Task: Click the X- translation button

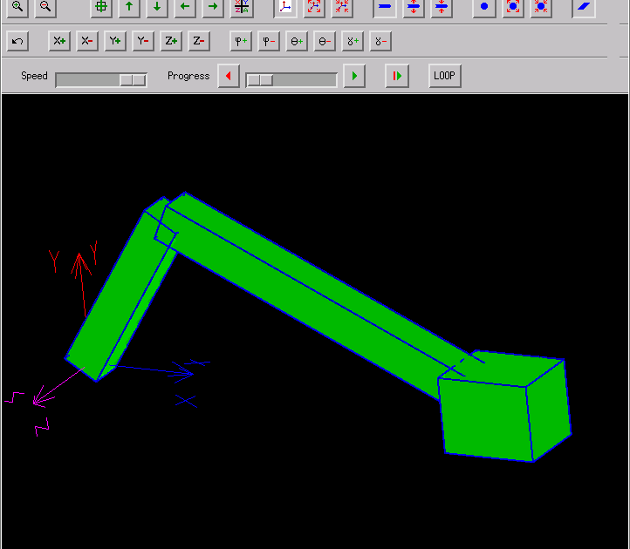Action: pos(87,41)
